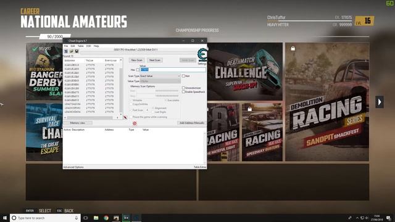Check Enable Speedhack
This screenshot has width=395, height=222.
click(183, 92)
